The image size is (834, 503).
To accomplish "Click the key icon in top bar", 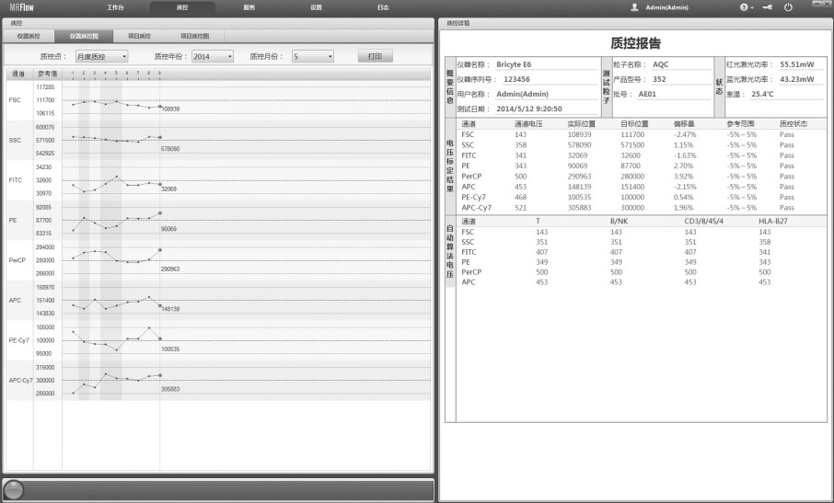I will [x=767, y=7].
